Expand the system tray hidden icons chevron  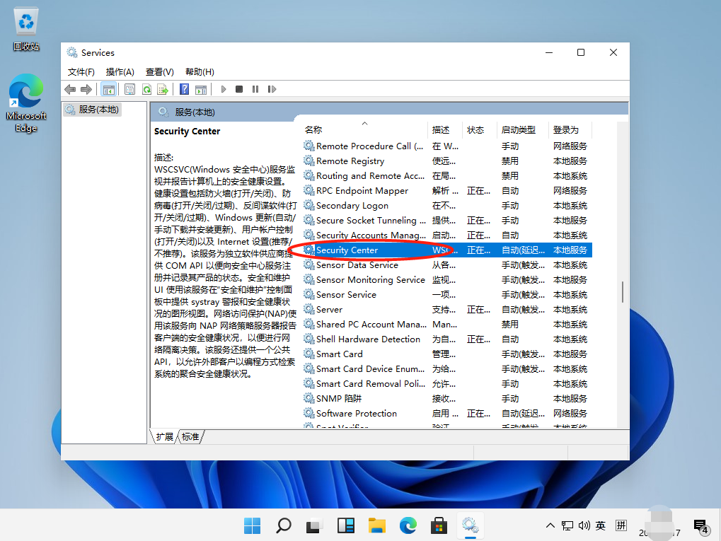pos(550,525)
